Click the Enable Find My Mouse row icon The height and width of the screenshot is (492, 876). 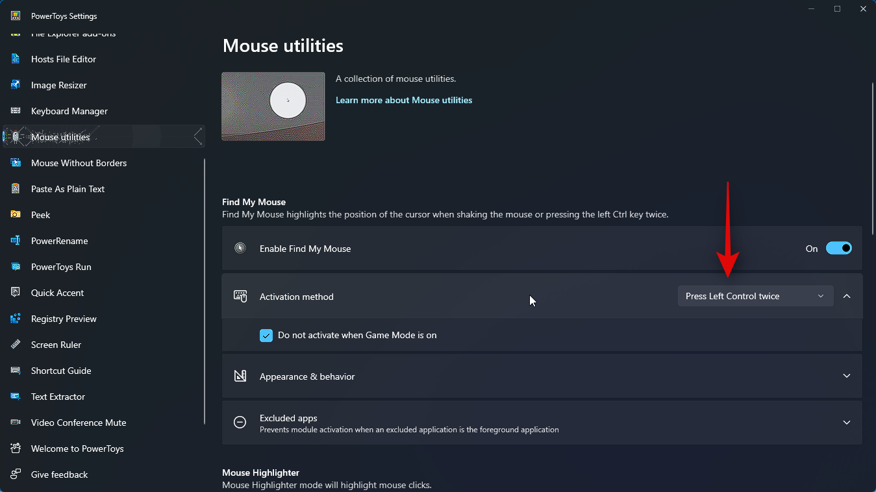(x=240, y=248)
